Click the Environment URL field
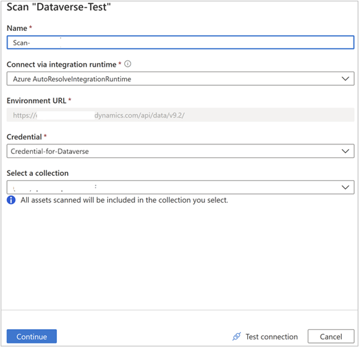The image size is (359, 347). coord(181,115)
